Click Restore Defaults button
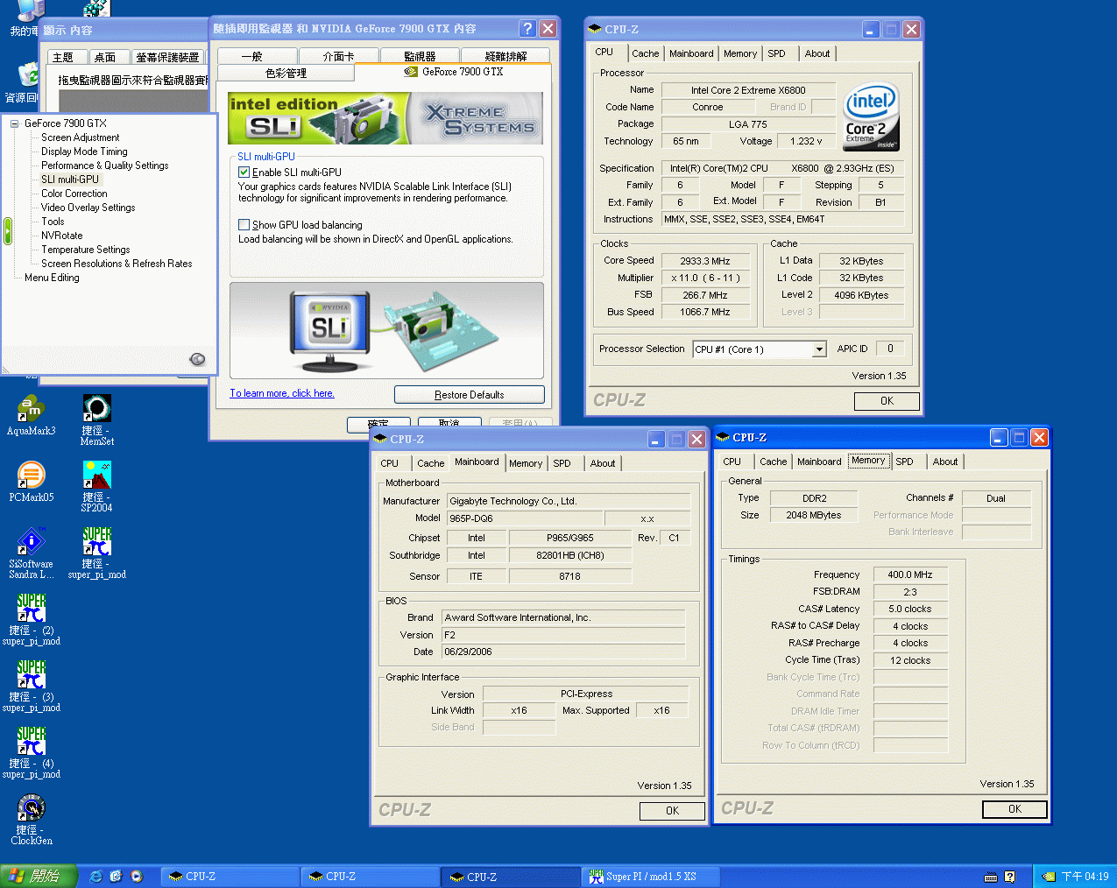The height and width of the screenshot is (888, 1117). coord(469,395)
